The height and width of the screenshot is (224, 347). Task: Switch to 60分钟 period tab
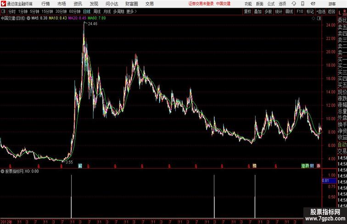[75, 11]
